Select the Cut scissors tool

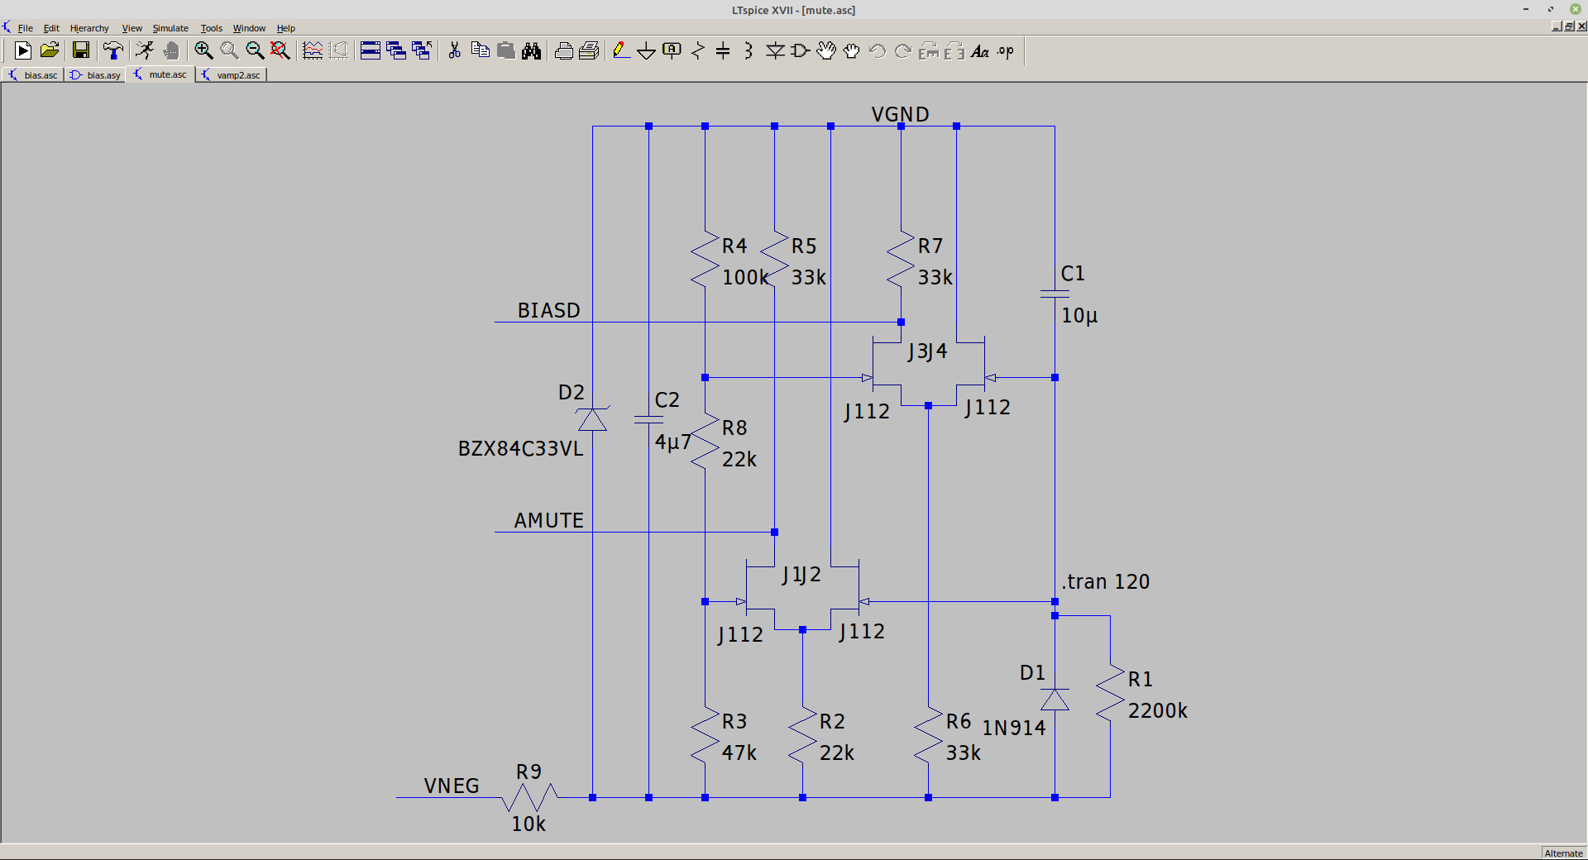tap(454, 50)
